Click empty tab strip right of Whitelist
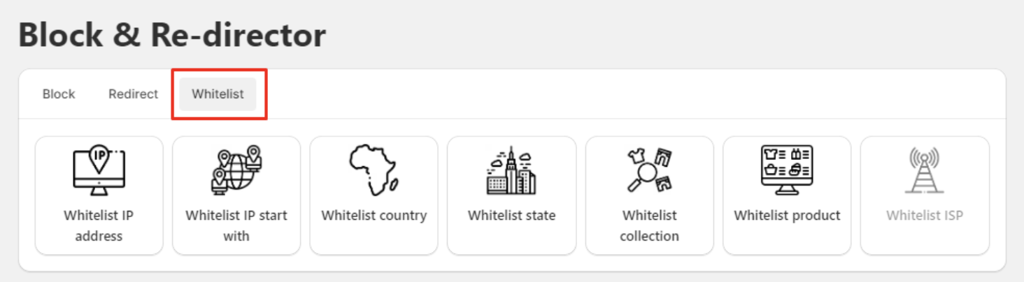This screenshot has height=282, width=1024. tap(630, 94)
